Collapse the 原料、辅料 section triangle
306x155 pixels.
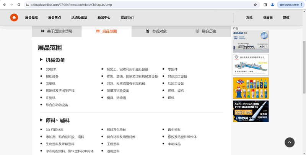(41, 120)
